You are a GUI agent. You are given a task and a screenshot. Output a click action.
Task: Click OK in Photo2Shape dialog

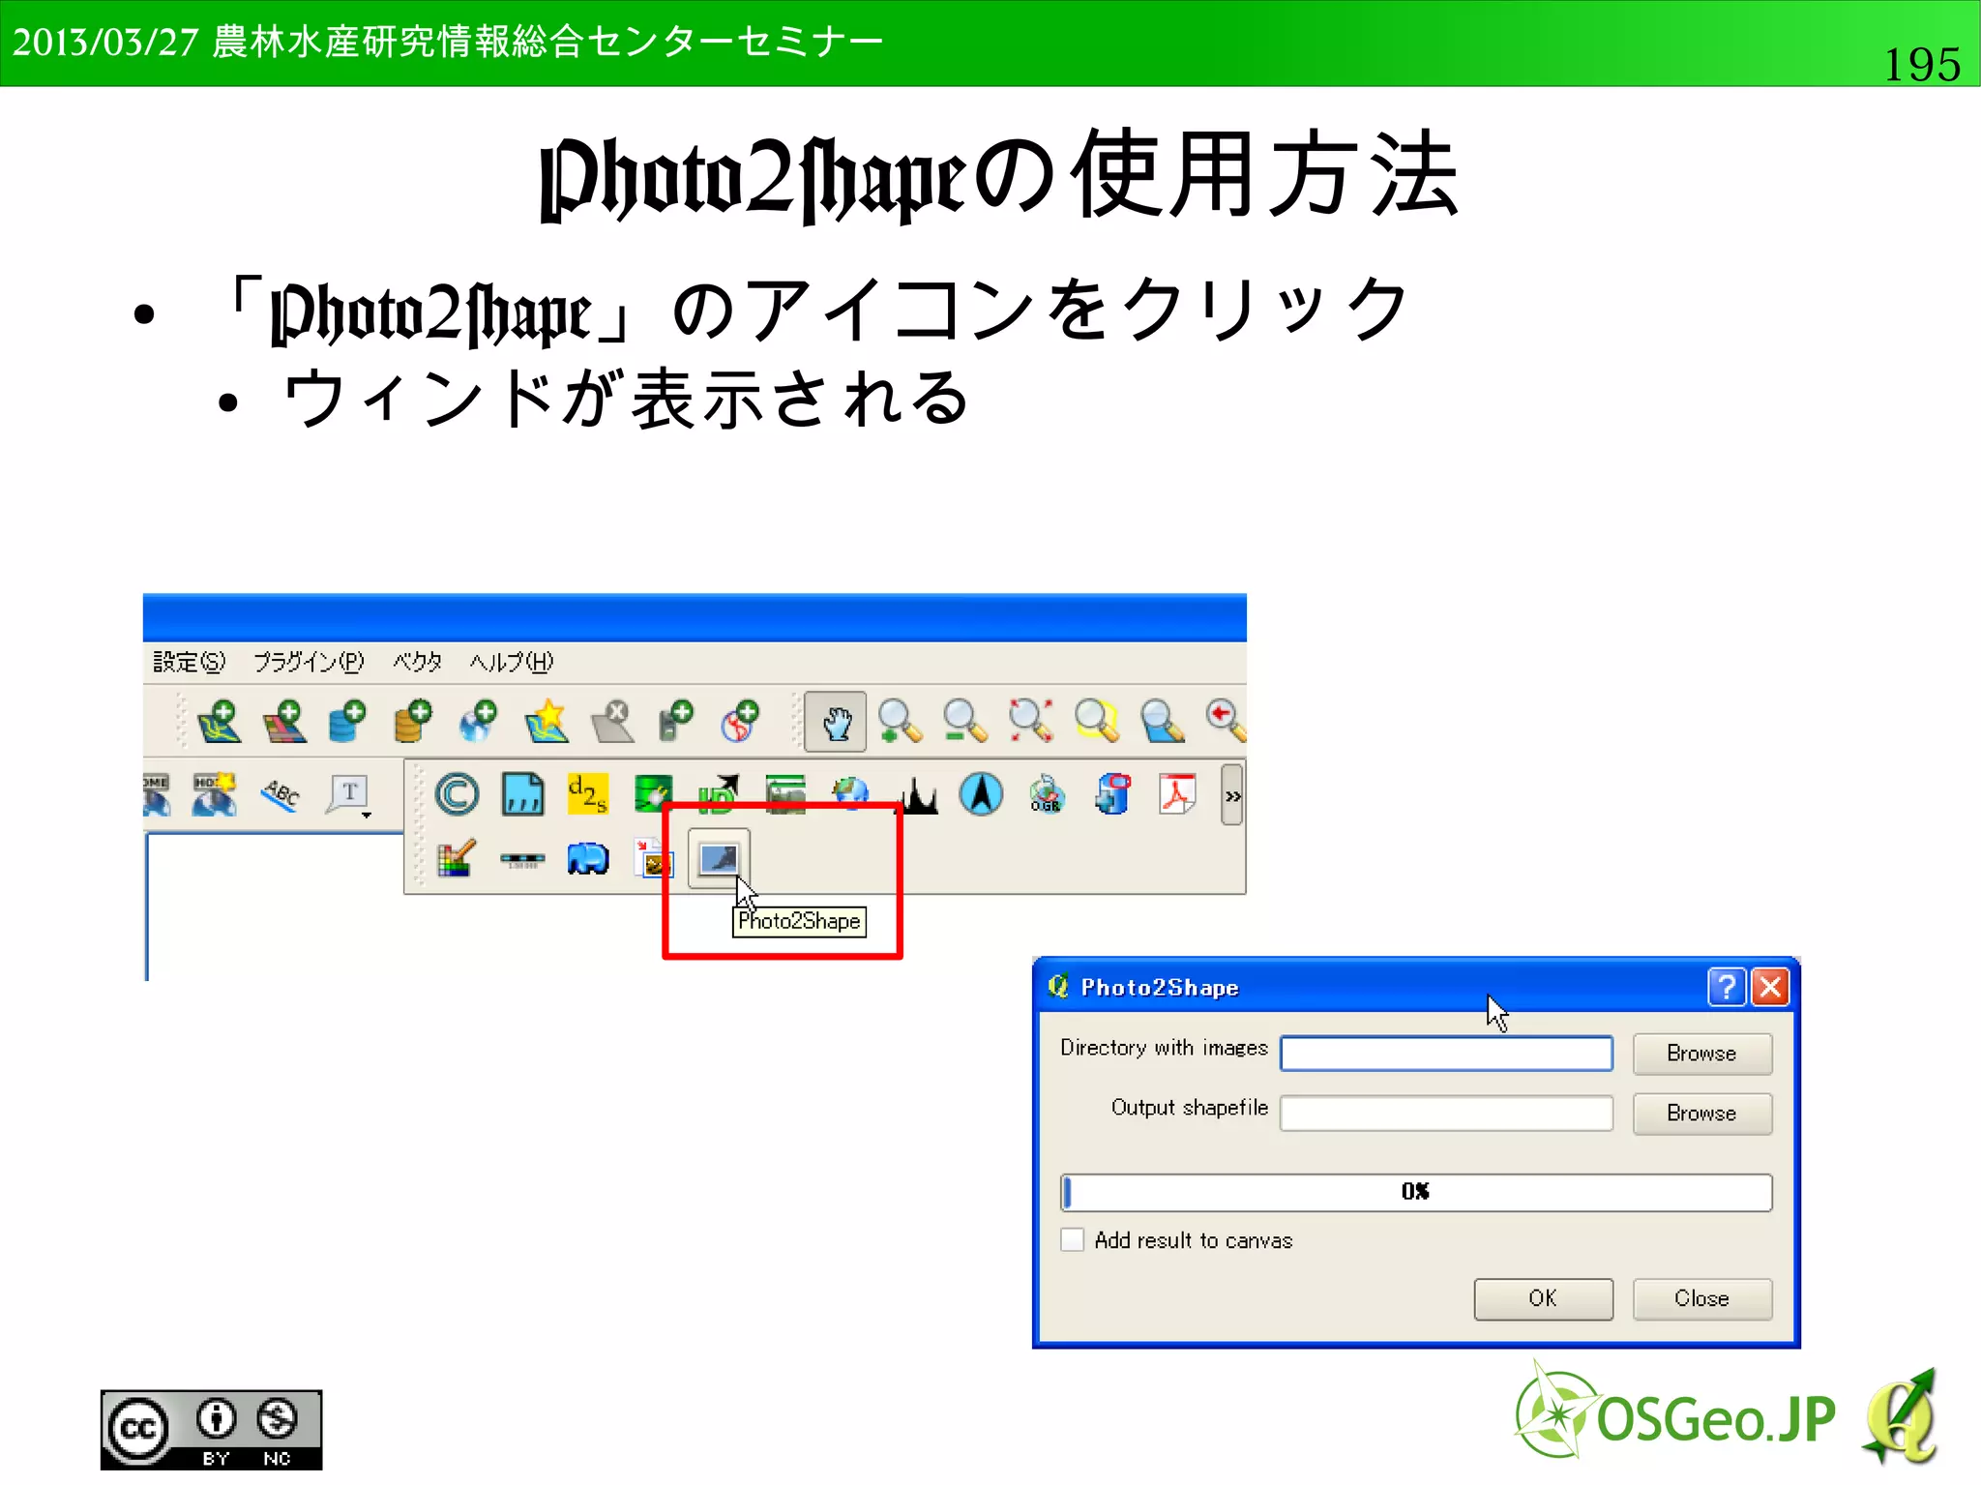(x=1543, y=1298)
